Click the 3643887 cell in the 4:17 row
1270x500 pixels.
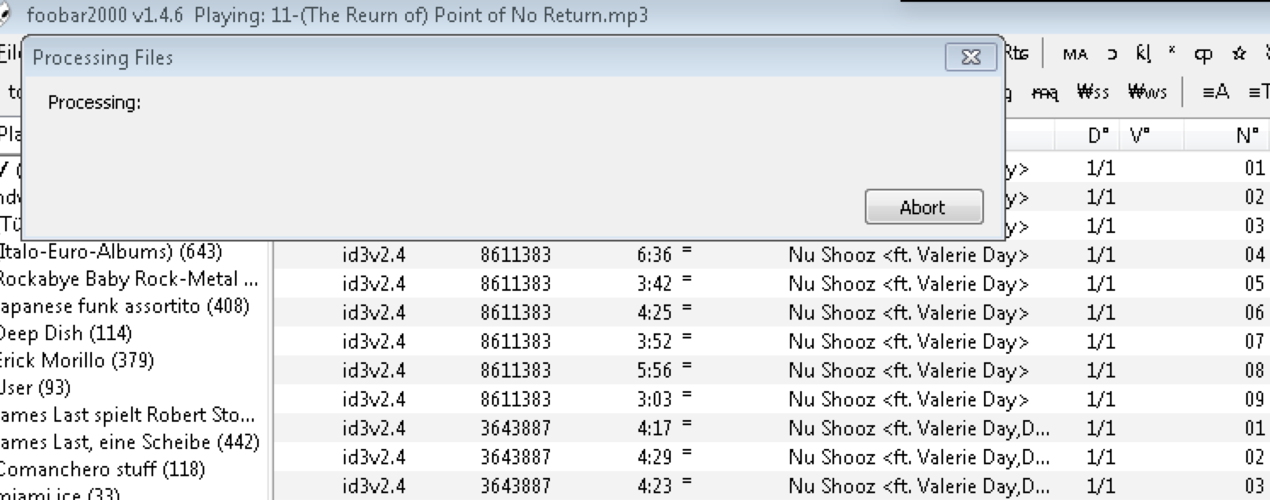[x=515, y=429]
